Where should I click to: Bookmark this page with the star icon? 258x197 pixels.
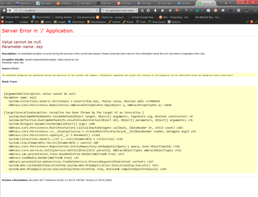click(x=142, y=10)
